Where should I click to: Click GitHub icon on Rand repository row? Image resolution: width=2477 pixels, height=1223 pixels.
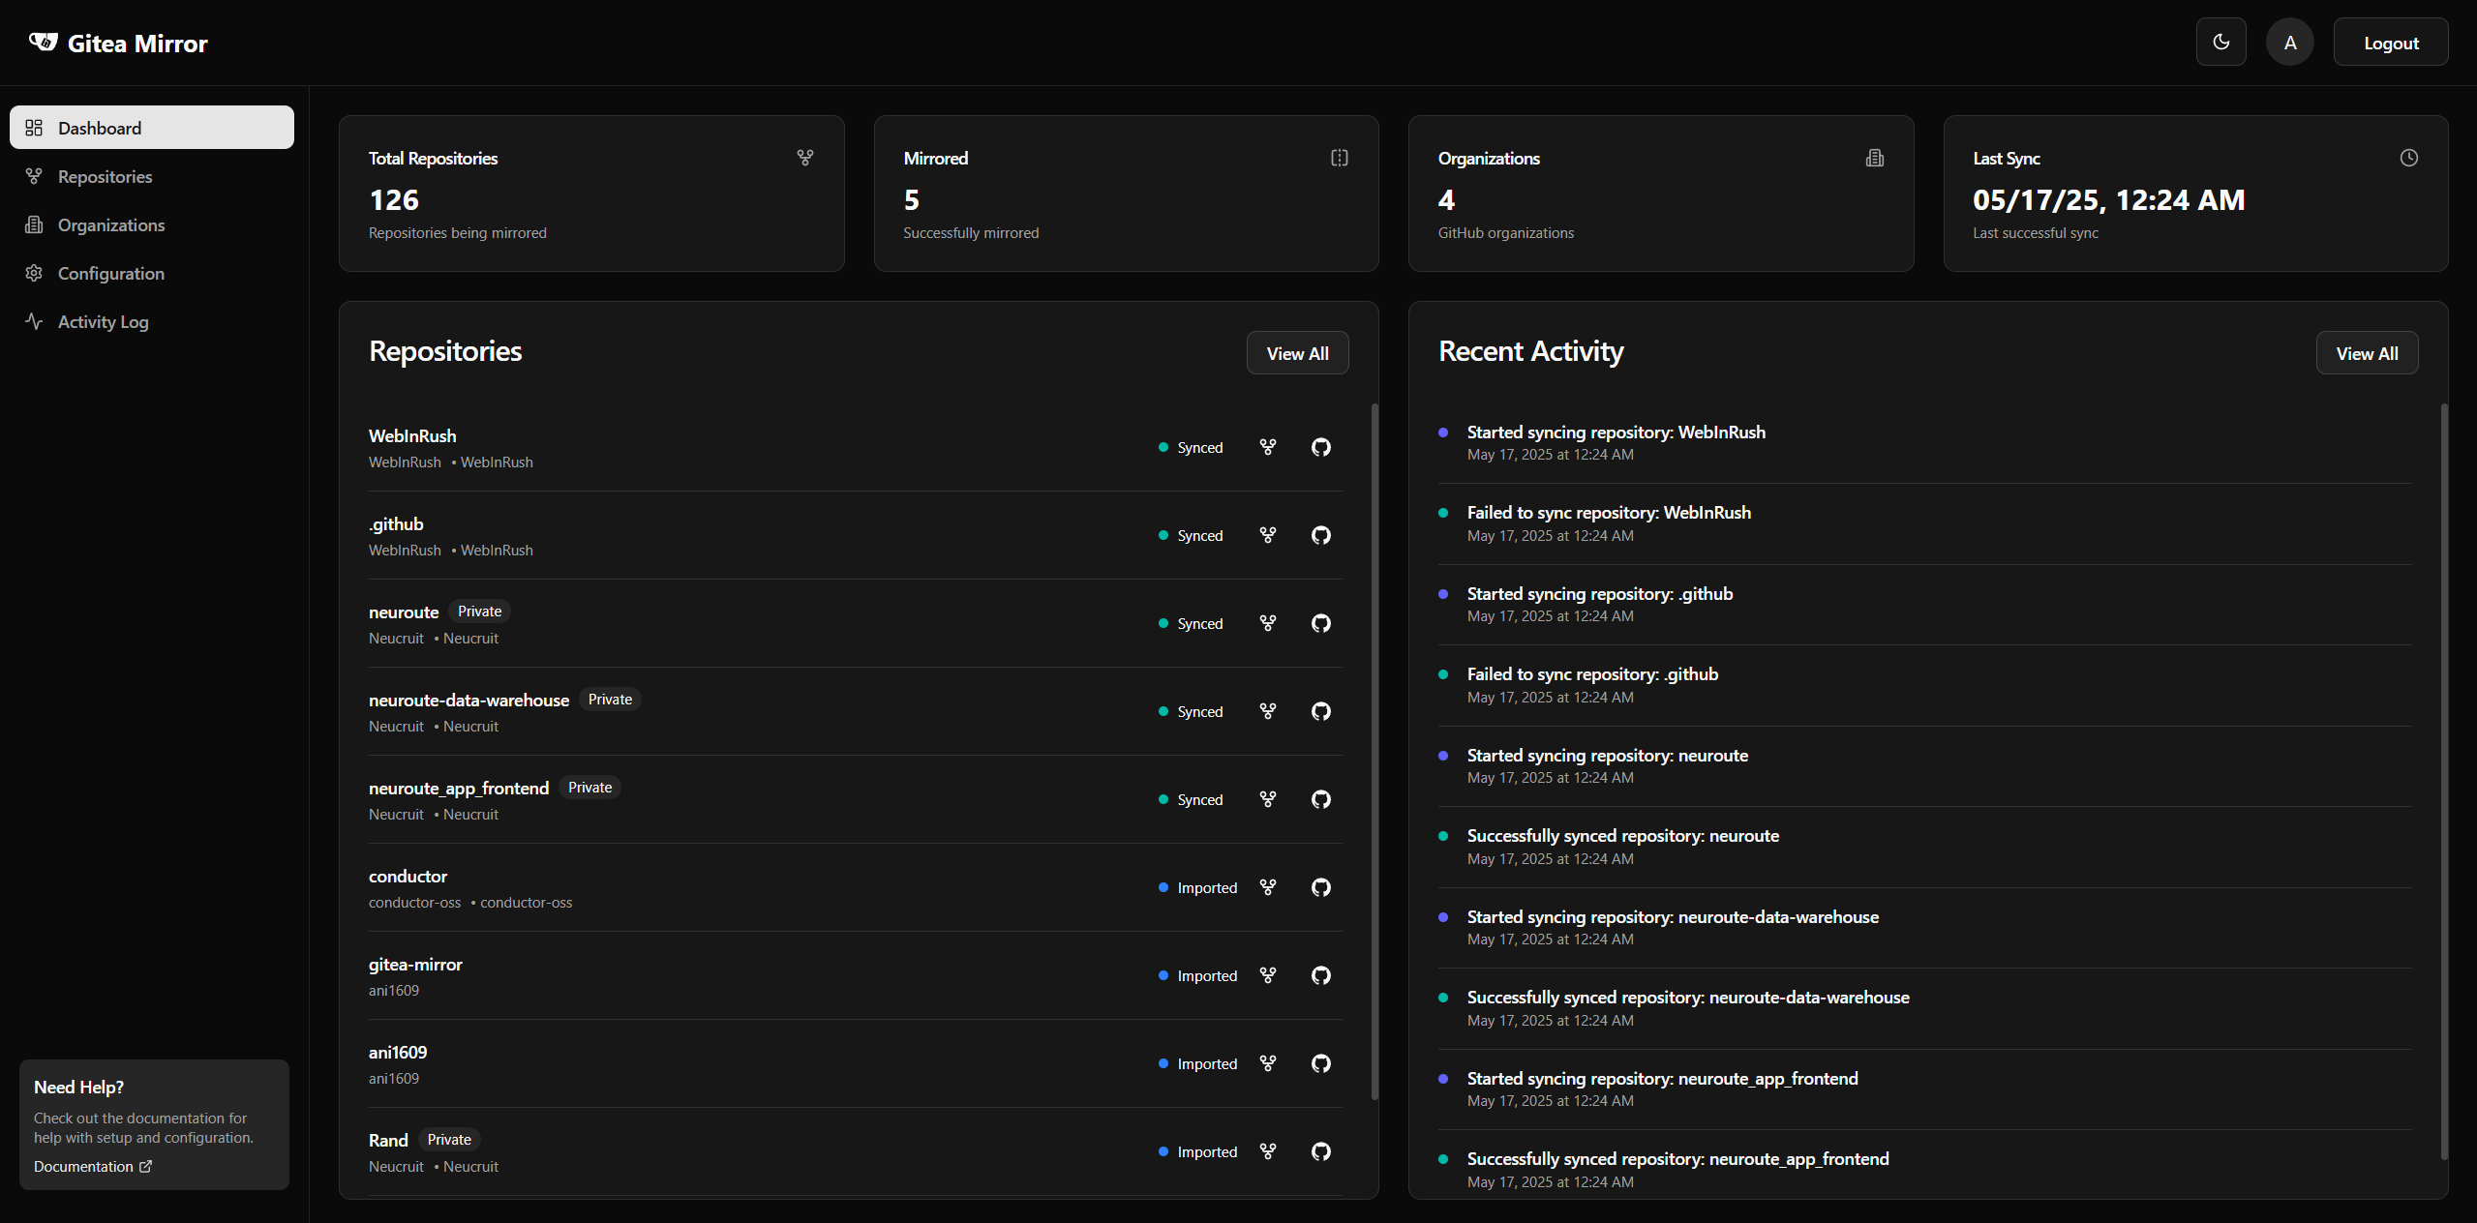click(x=1320, y=1151)
